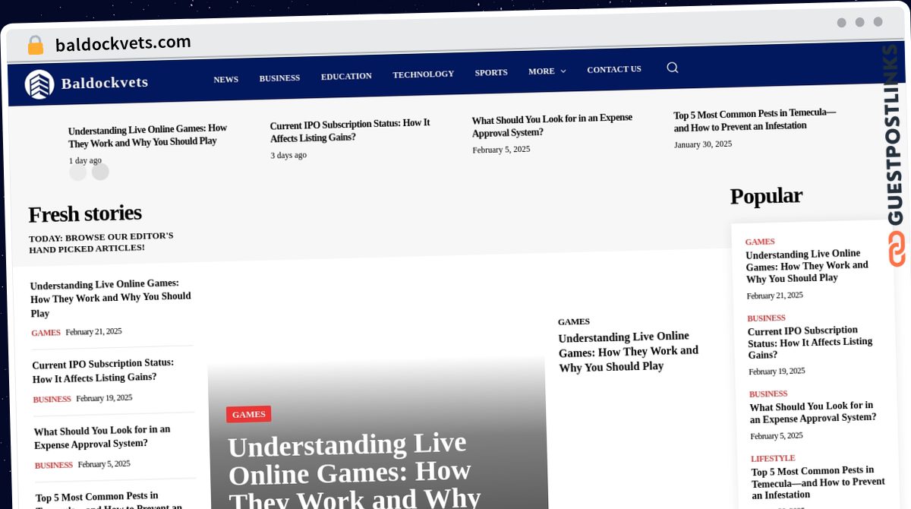Screen dimensions: 911x509
Task: Open the top-strip Expense Approval System headline
Action: pyautogui.click(x=552, y=125)
